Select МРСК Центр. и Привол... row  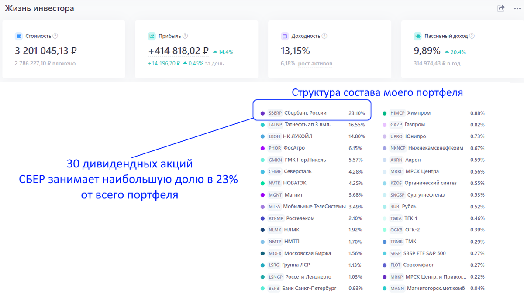tap(433, 277)
